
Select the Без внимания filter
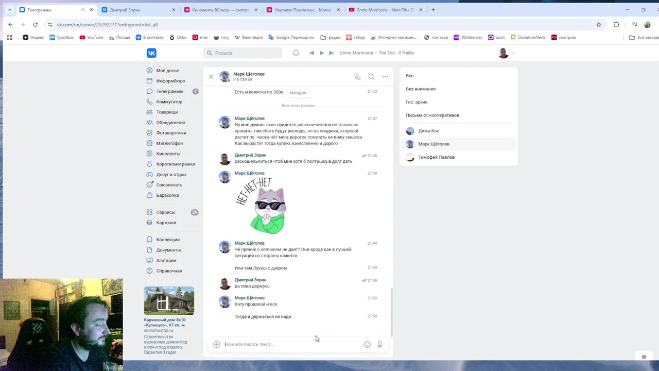(x=458, y=89)
